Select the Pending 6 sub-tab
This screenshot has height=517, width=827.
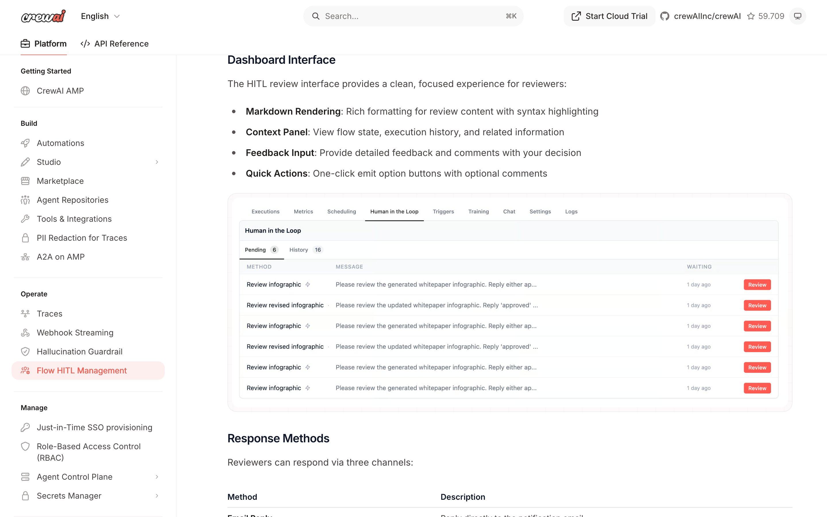261,250
